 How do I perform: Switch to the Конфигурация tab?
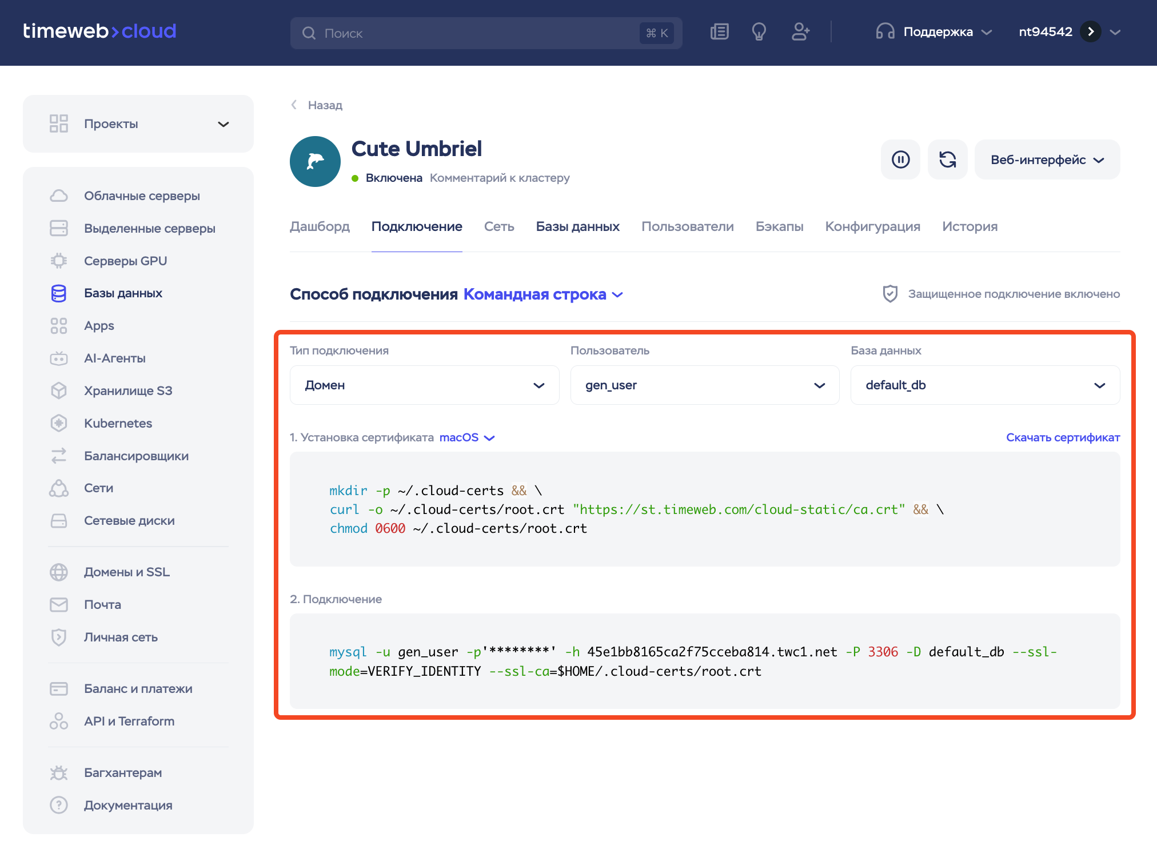[x=873, y=226]
